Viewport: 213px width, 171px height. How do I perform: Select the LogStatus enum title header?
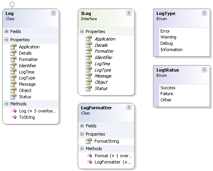pos(168,70)
